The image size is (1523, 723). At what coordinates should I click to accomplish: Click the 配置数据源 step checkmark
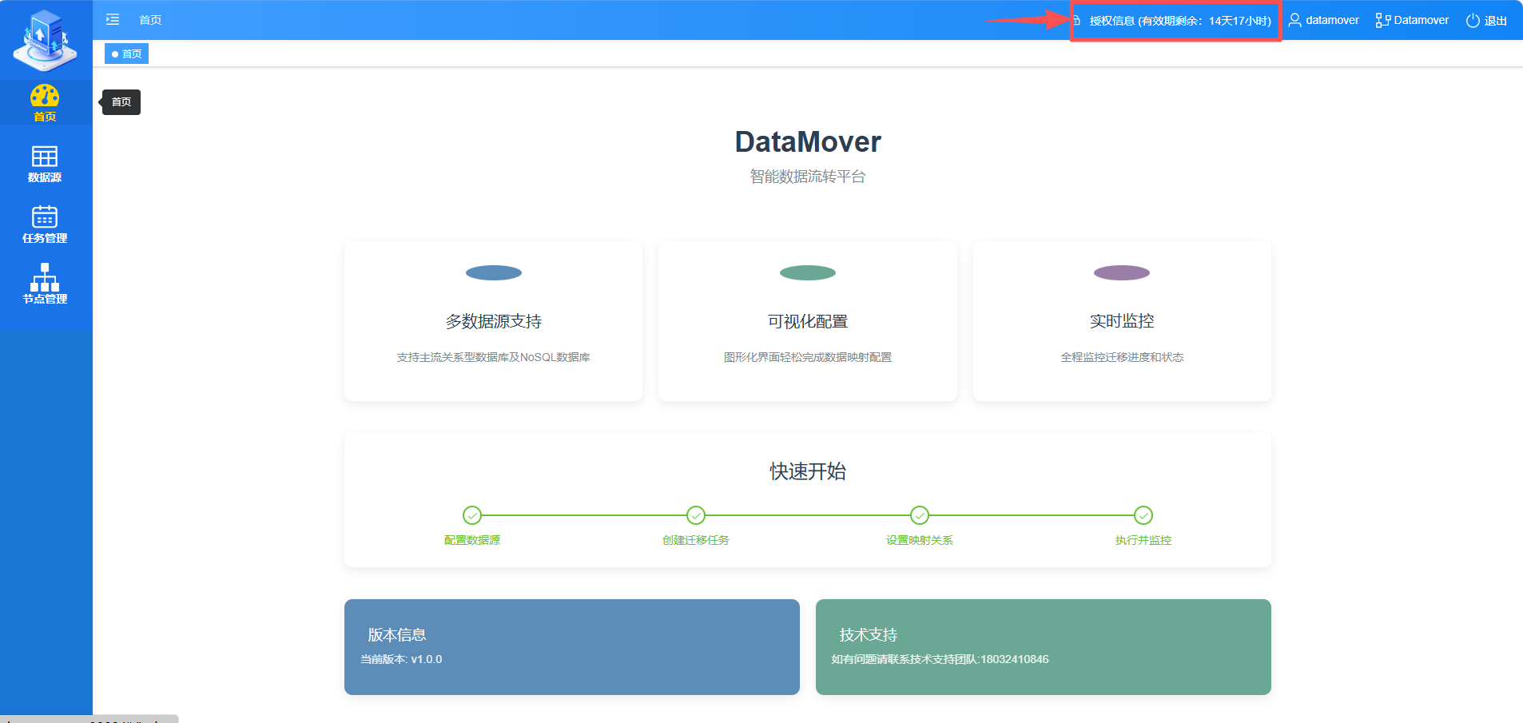[x=472, y=515]
